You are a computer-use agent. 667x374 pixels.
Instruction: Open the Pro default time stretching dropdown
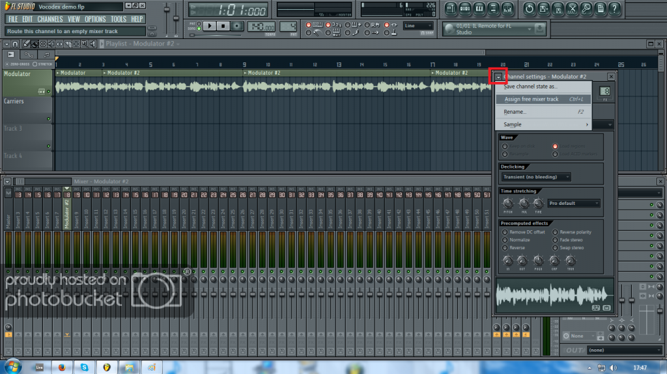coord(574,203)
